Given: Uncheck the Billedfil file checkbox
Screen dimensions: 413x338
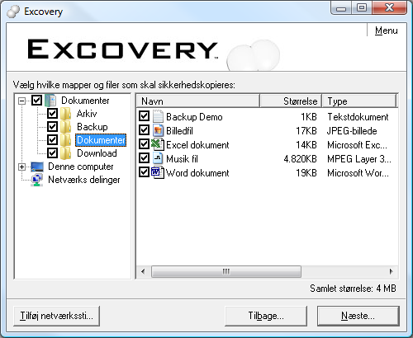Looking at the screenshot, I should 144,130.
